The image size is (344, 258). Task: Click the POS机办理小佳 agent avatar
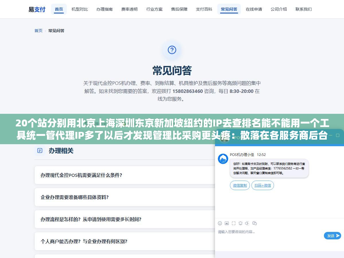(223, 159)
